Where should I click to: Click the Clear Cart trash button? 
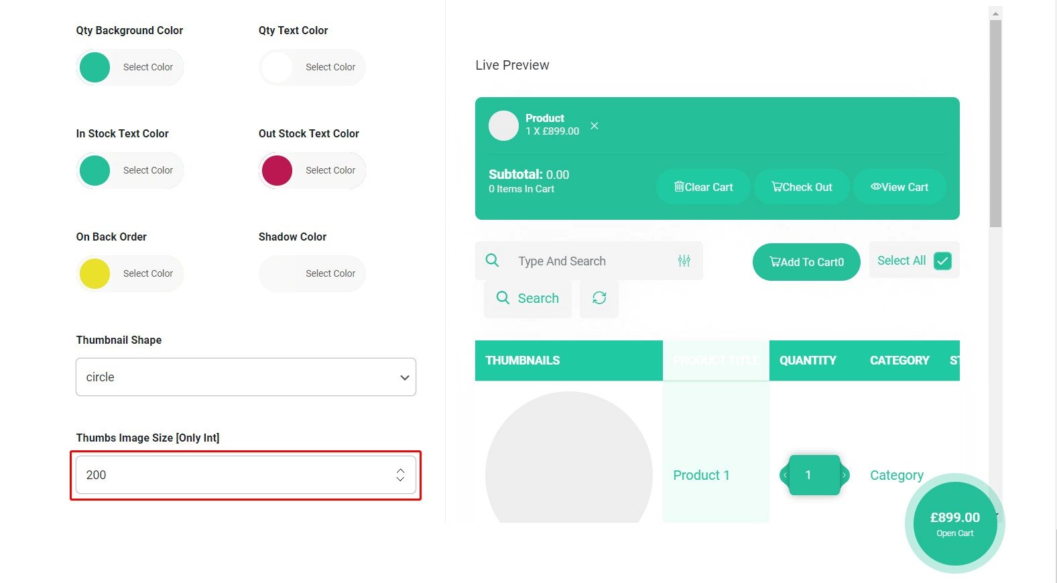coord(703,187)
